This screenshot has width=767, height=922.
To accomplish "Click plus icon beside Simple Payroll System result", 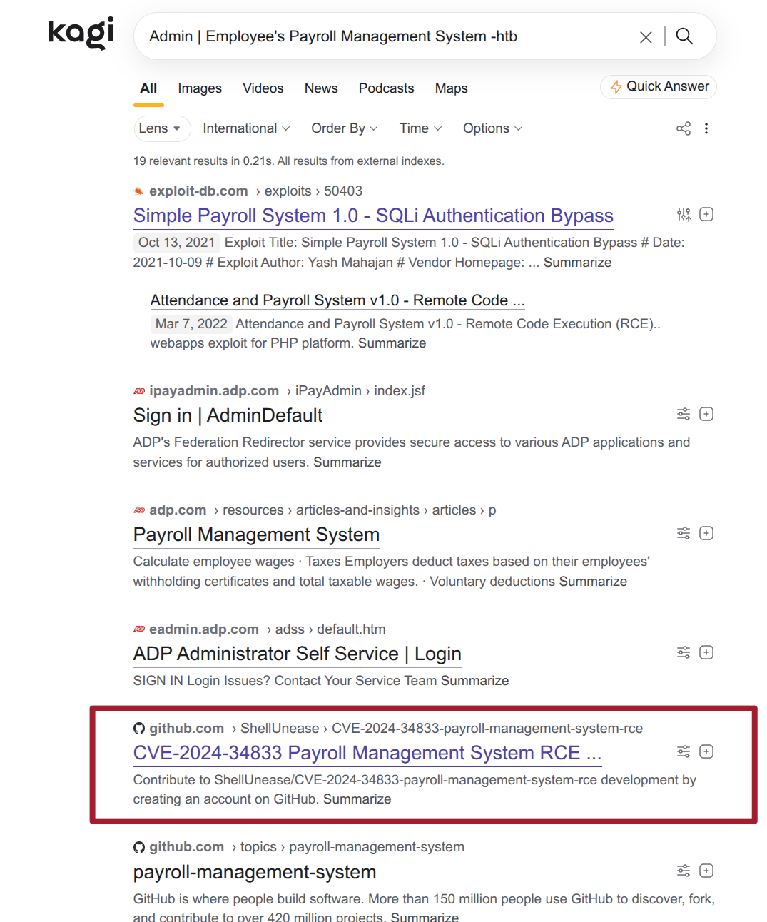I will (706, 214).
